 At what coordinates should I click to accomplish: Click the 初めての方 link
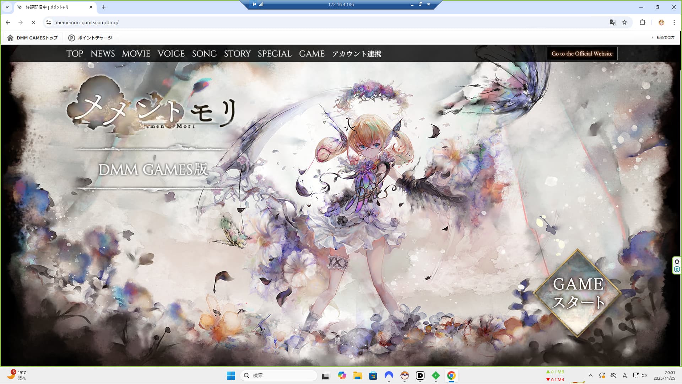[665, 37]
